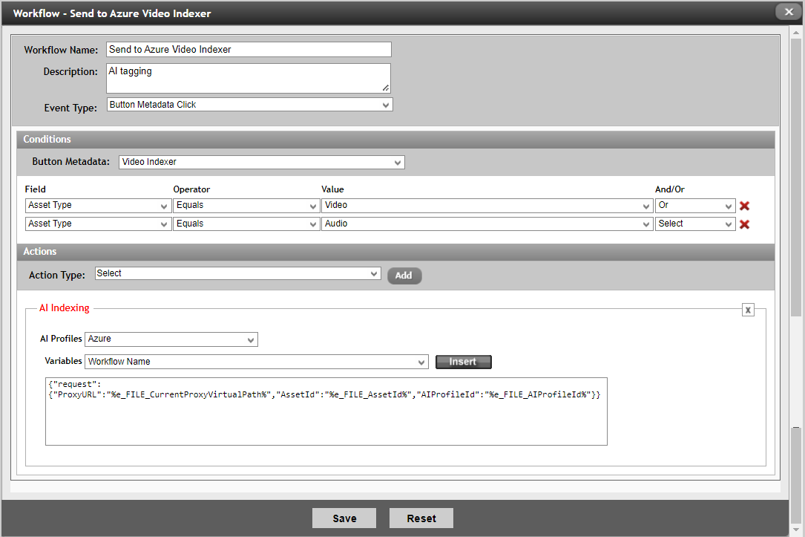Reset the workflow form
Viewport: 805px width, 537px height.
(421, 518)
